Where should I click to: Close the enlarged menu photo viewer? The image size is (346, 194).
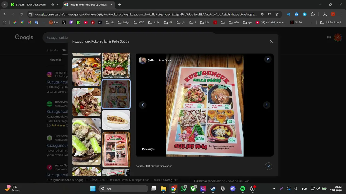click(x=268, y=59)
